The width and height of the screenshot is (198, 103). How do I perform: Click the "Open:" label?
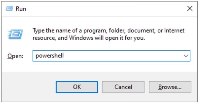tap(15, 56)
